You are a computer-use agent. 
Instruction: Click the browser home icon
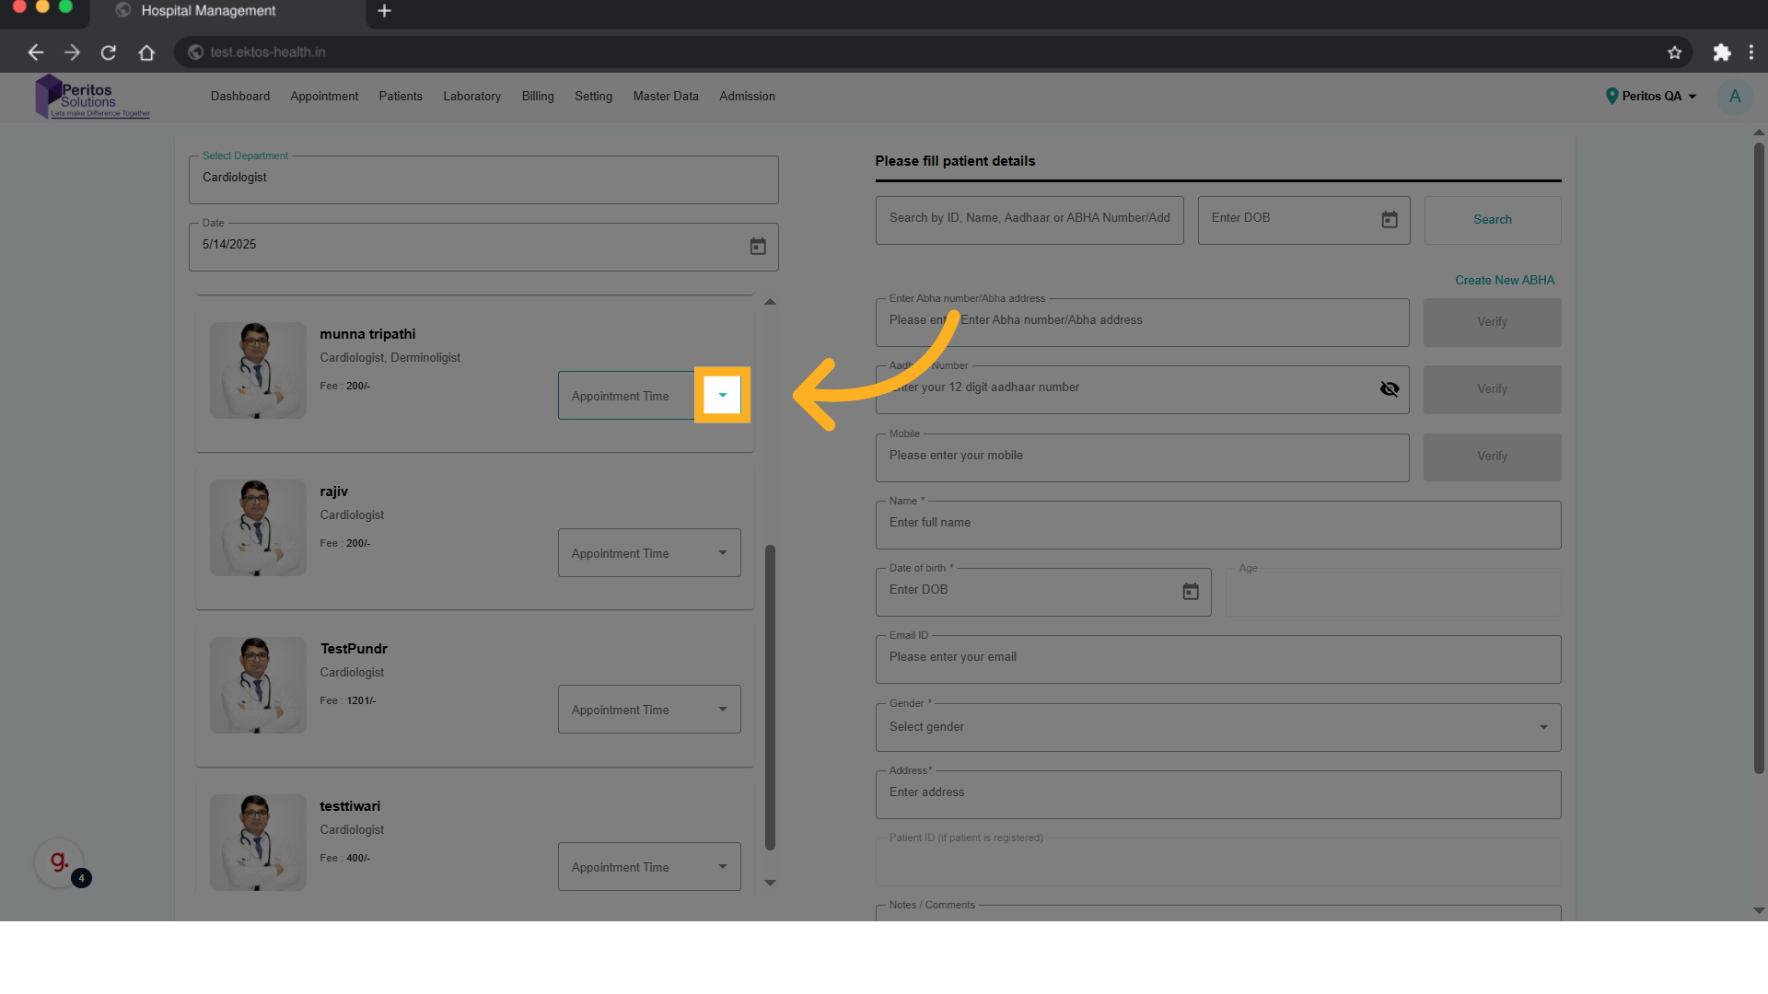(x=146, y=52)
